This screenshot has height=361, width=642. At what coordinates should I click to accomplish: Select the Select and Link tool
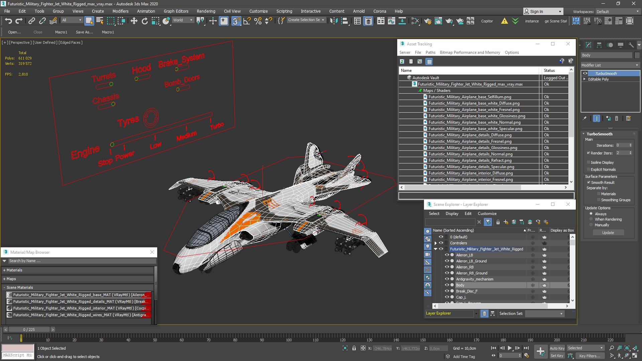click(x=31, y=21)
